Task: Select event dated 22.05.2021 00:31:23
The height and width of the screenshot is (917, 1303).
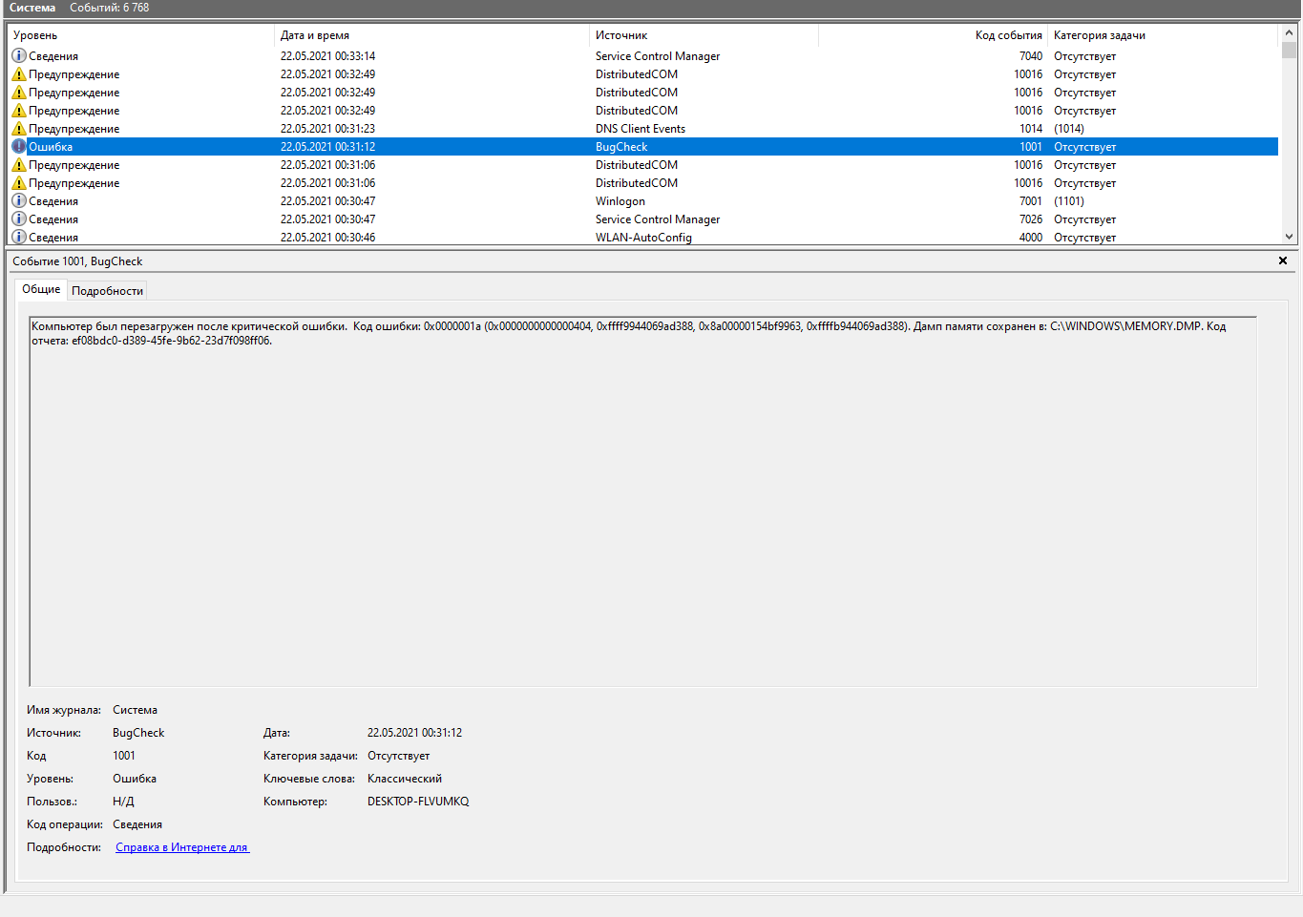Action: tap(327, 129)
